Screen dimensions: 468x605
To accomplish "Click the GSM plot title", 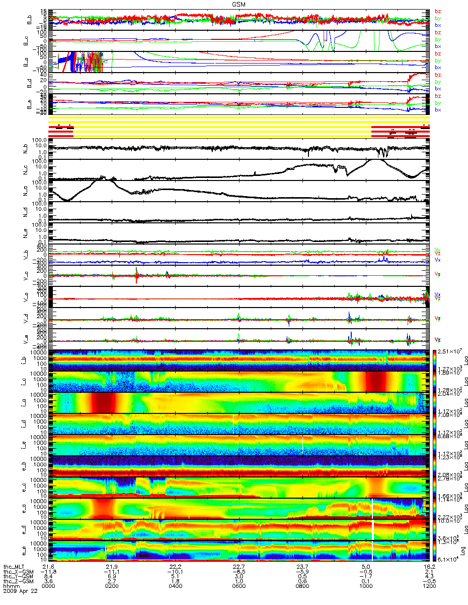I will [x=239, y=5].
